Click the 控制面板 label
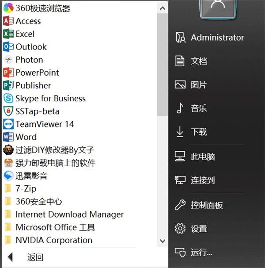 pos(207,205)
